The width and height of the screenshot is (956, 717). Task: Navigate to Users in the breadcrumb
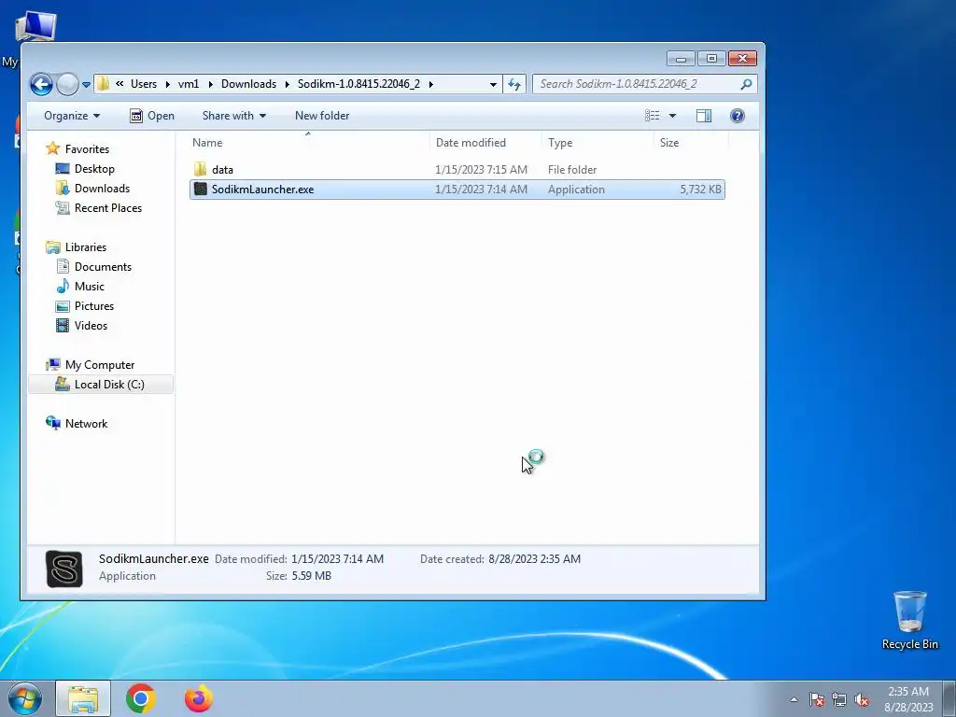click(x=143, y=83)
